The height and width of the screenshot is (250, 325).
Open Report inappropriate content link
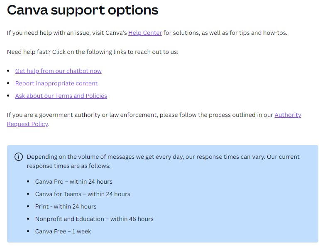tap(56, 83)
